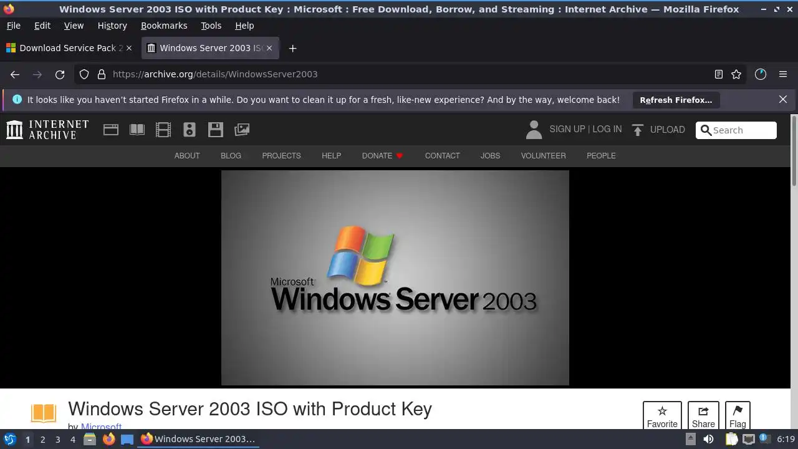Open the Internet Archive images icon
This screenshot has height=449, width=798.
242,130
